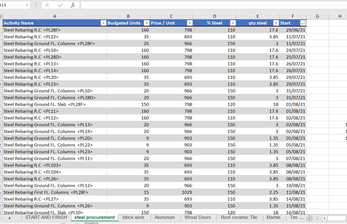Open % Steel column filter dropdown
The height and width of the screenshot is (224, 347).
[x=233, y=23]
